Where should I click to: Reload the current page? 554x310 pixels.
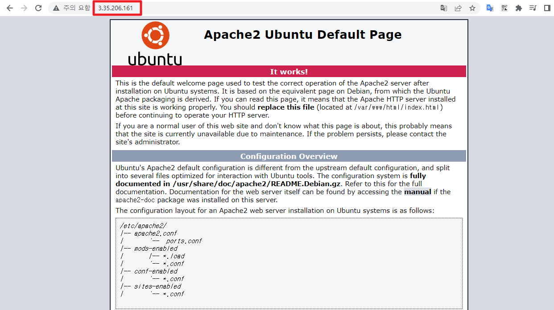tap(38, 8)
